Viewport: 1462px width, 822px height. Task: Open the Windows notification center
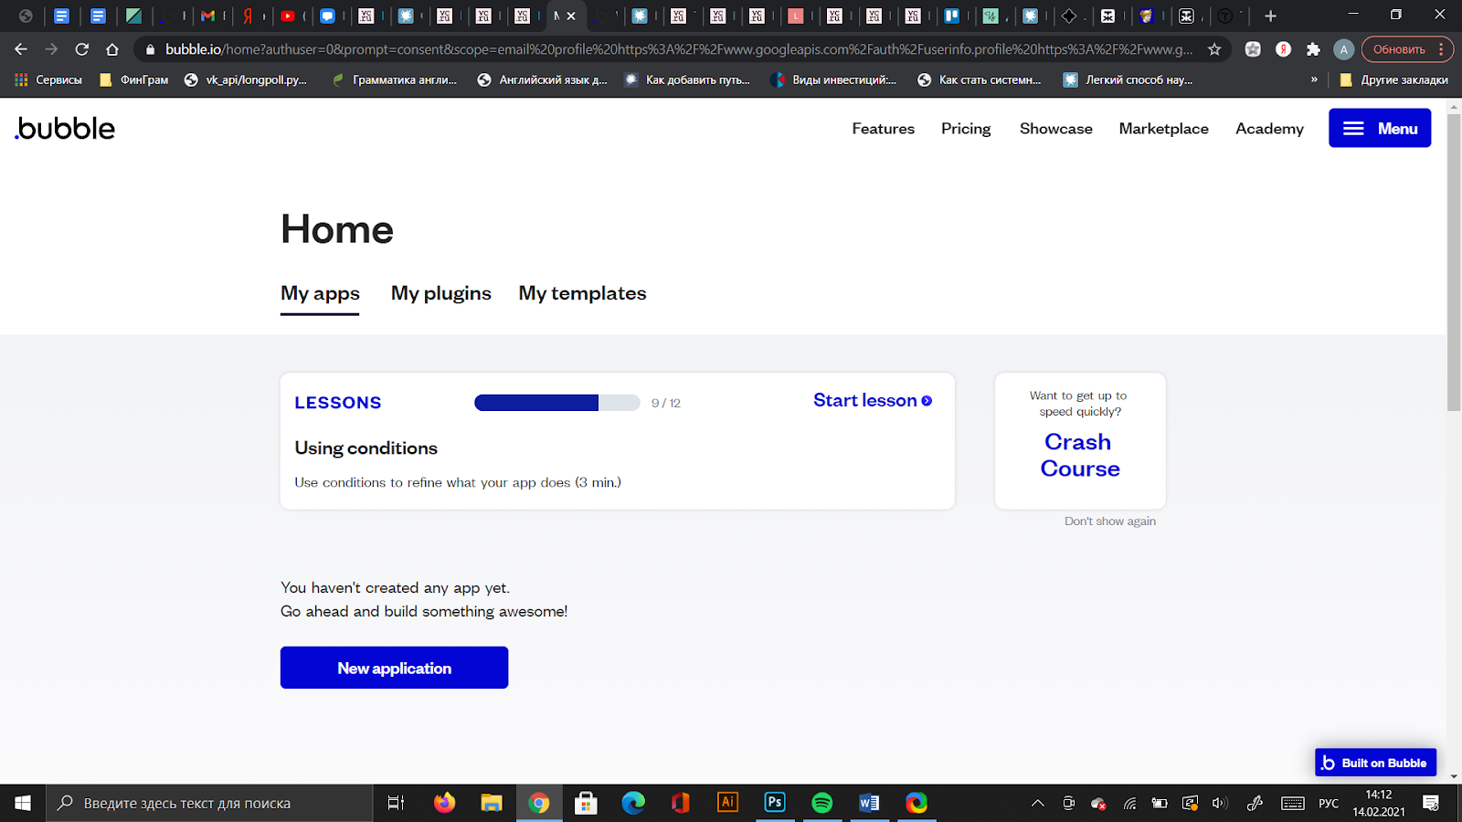(x=1431, y=804)
